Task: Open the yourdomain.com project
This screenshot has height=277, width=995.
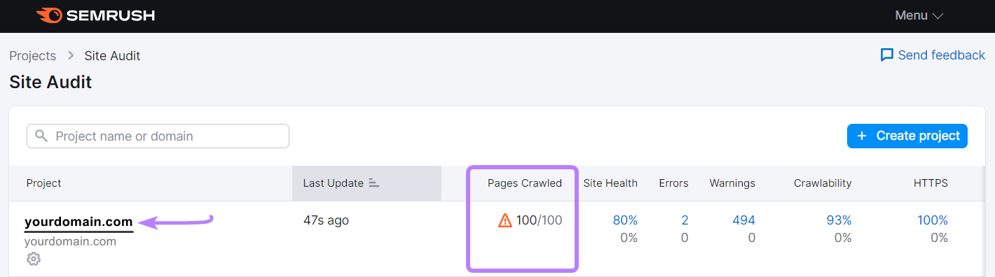Action: [x=78, y=222]
